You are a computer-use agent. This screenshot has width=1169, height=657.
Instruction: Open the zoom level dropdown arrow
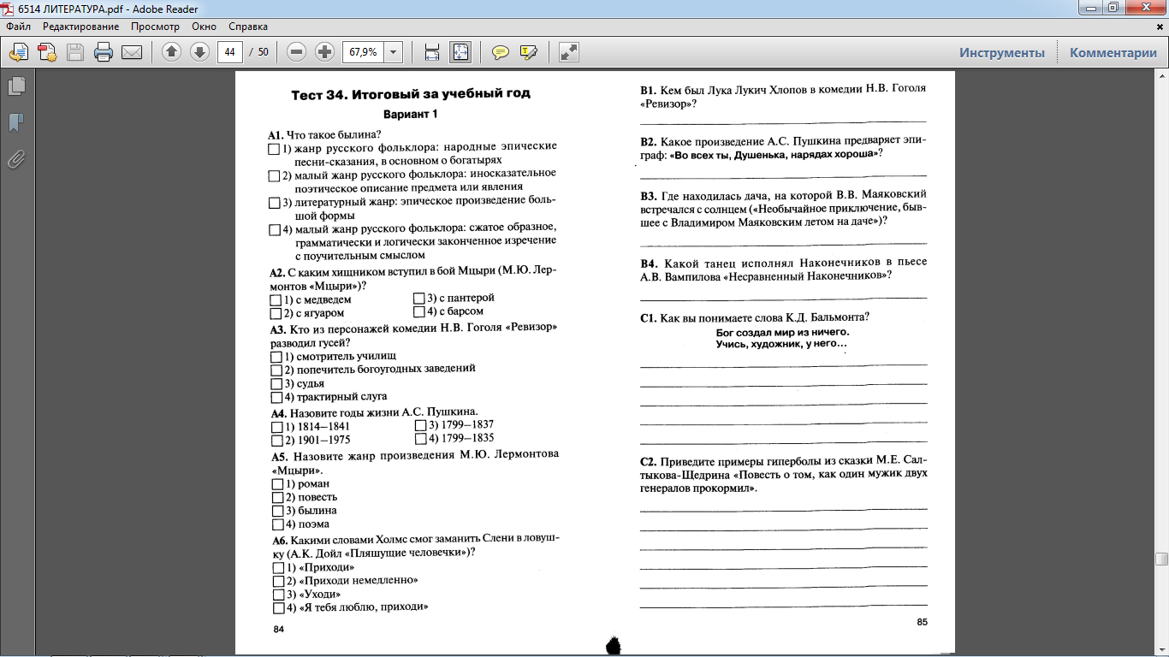pos(394,52)
